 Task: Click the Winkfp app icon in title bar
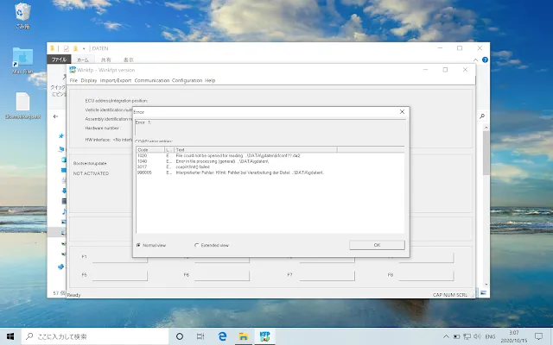pyautogui.click(x=73, y=70)
